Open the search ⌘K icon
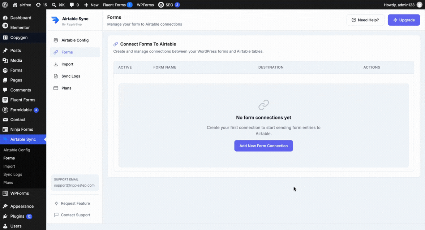 click(58, 5)
